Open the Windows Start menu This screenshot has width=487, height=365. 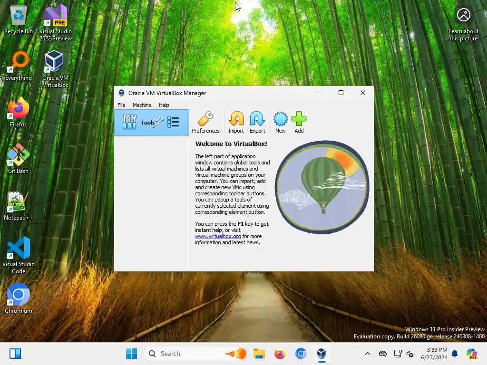[131, 354]
